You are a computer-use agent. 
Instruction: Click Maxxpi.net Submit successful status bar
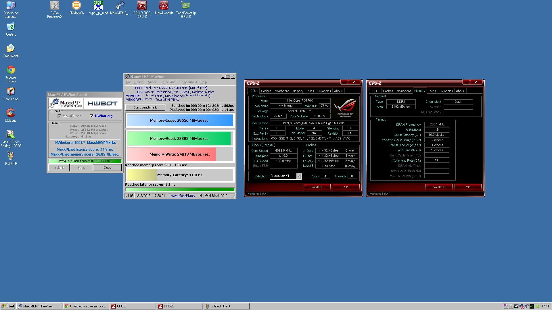pyautogui.click(x=85, y=161)
